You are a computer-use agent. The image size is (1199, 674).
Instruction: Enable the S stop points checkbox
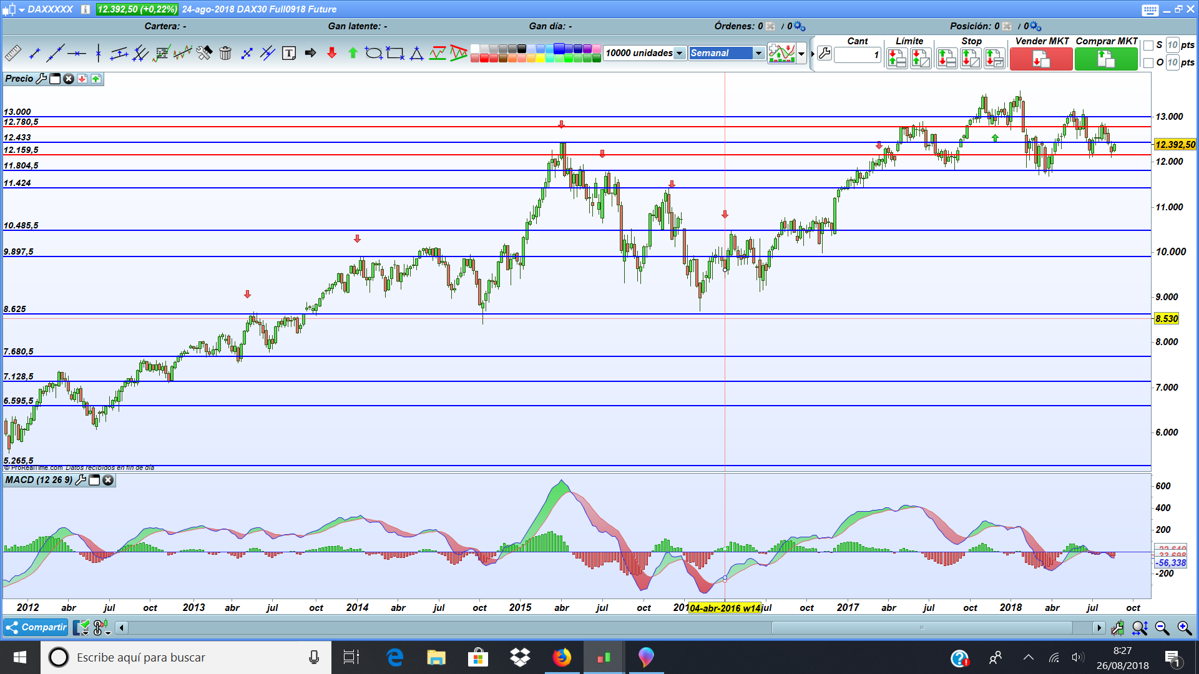pyautogui.click(x=1148, y=46)
